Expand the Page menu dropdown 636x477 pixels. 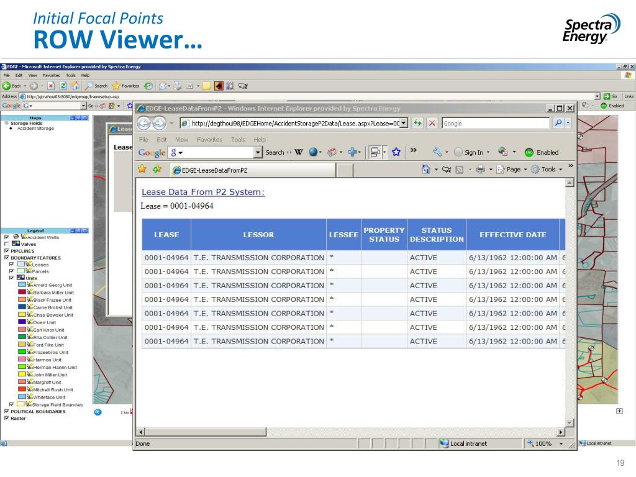point(525,170)
